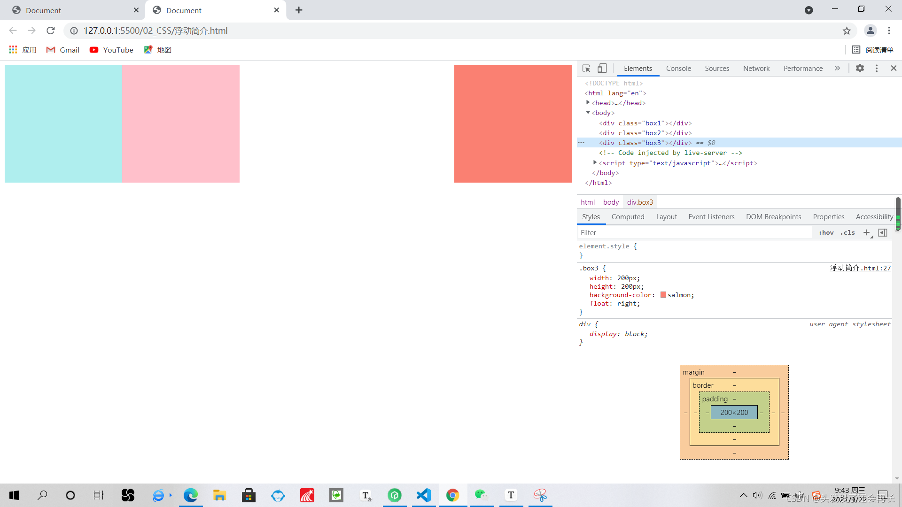Switch to the Sources tab
The width and height of the screenshot is (902, 507).
click(717, 69)
